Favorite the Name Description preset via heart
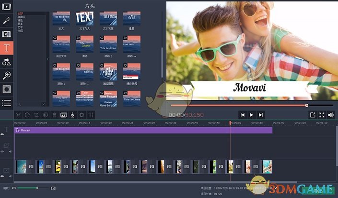 (78, 93)
